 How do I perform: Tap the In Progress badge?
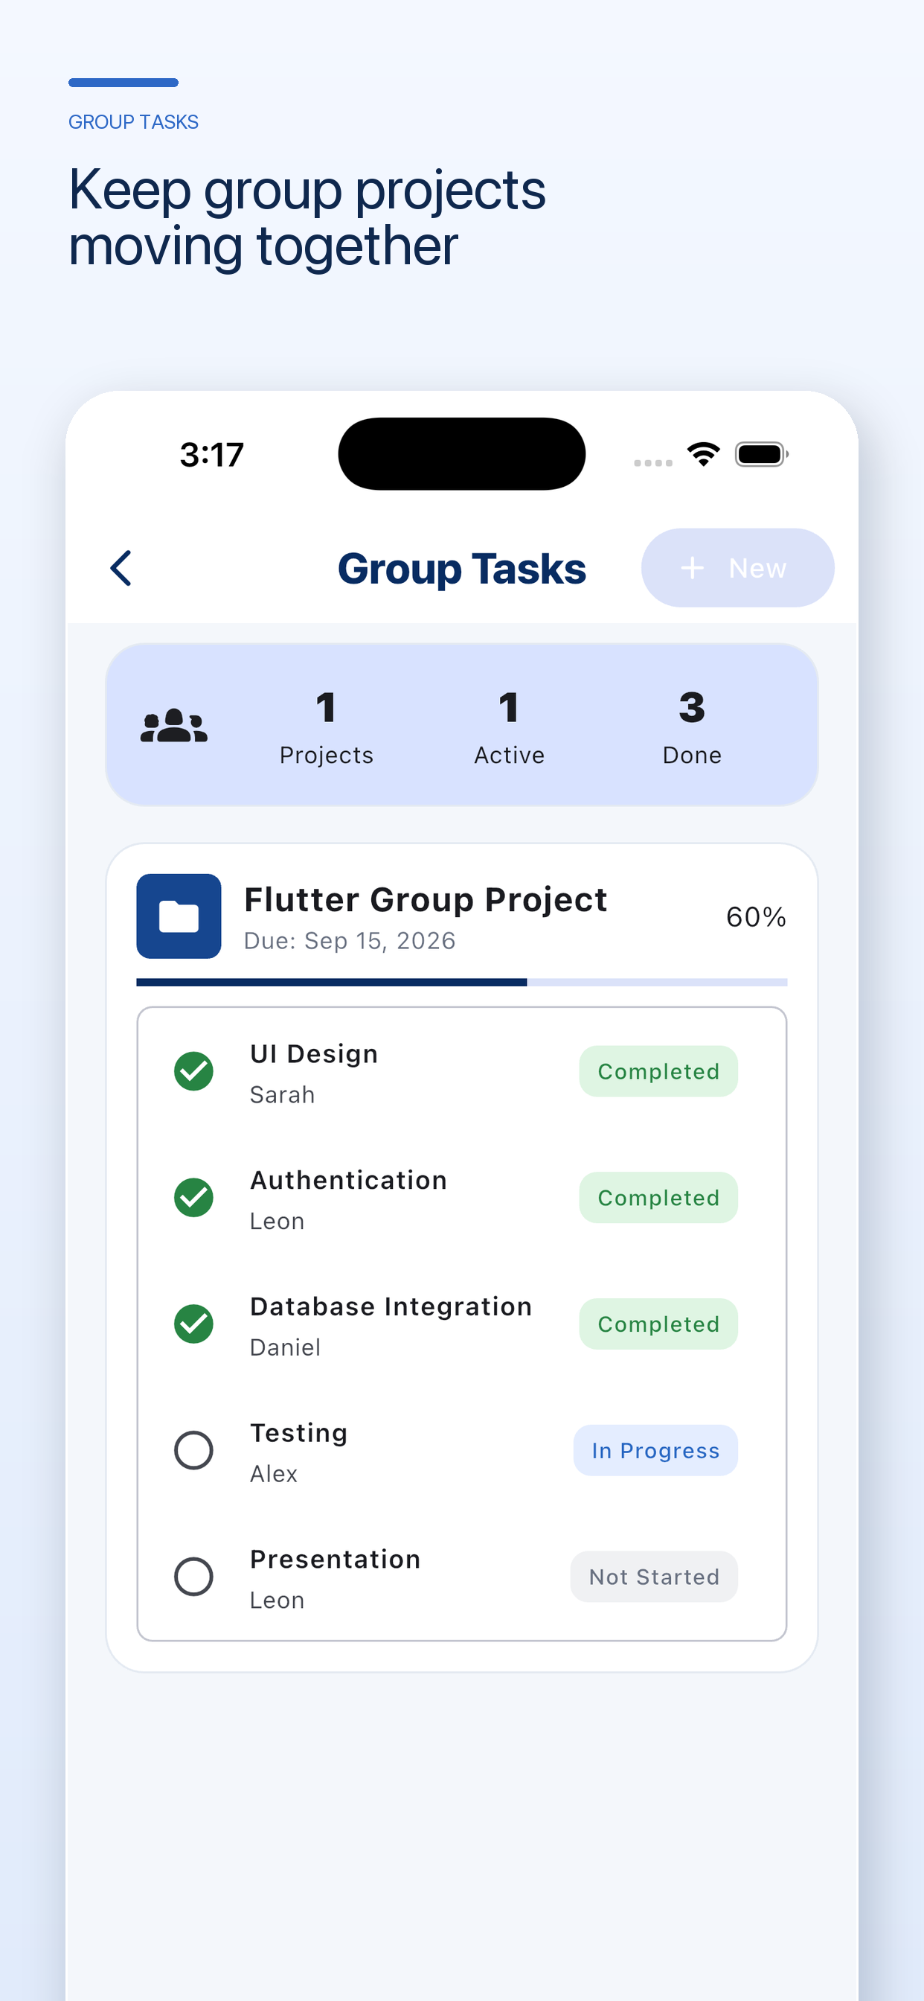(655, 1450)
